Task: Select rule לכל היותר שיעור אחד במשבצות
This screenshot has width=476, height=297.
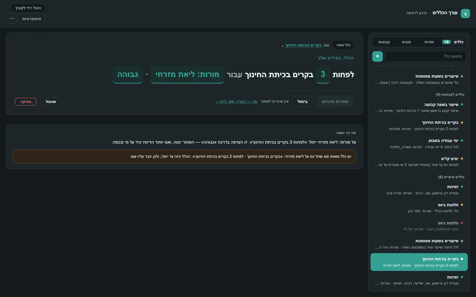Action: (x=419, y=244)
